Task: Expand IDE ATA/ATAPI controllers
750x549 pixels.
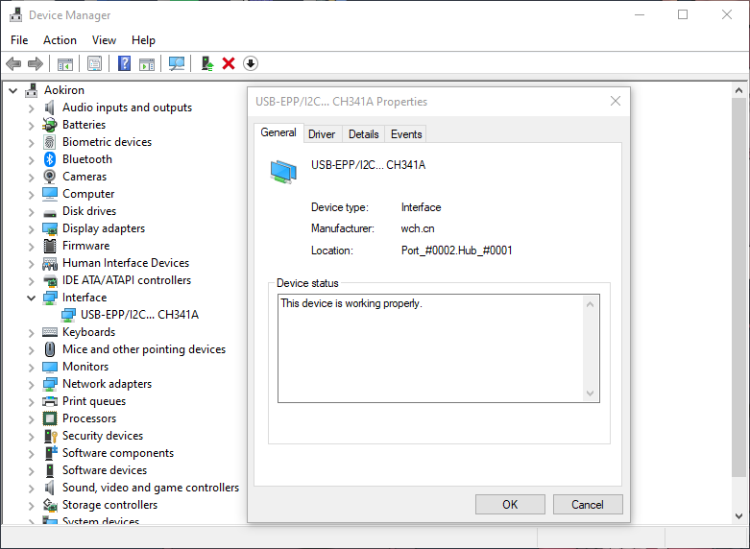Action: click(31, 280)
